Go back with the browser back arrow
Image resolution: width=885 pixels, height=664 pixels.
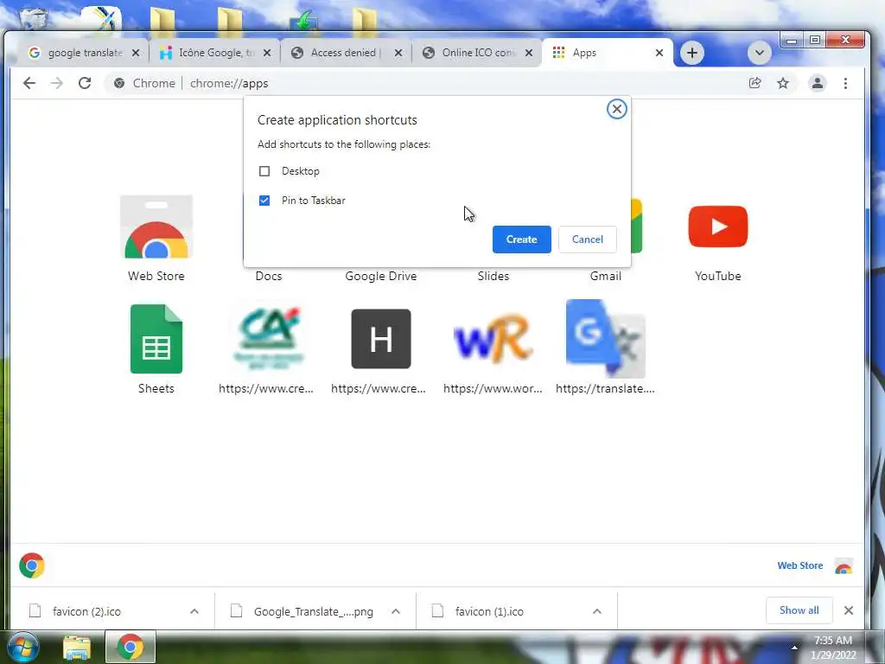coord(29,84)
